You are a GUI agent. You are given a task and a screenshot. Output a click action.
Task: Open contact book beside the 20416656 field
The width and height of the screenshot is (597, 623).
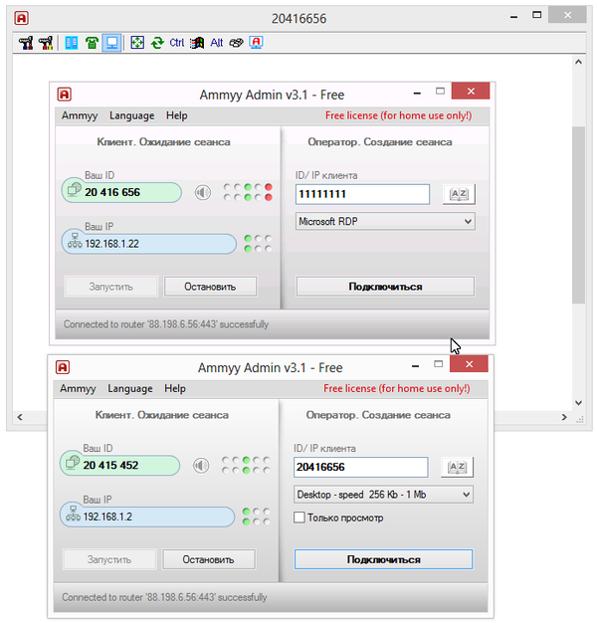(x=457, y=468)
